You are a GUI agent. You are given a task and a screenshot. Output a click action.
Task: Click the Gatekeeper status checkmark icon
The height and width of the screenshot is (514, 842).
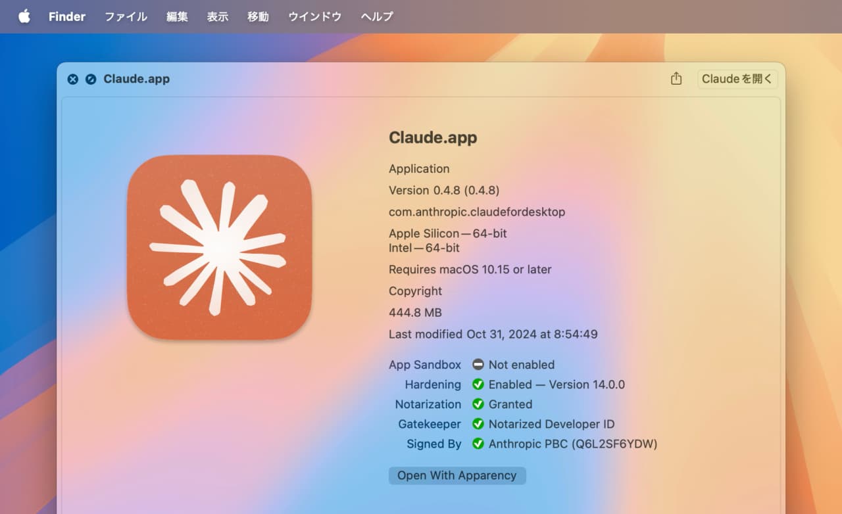tap(478, 424)
